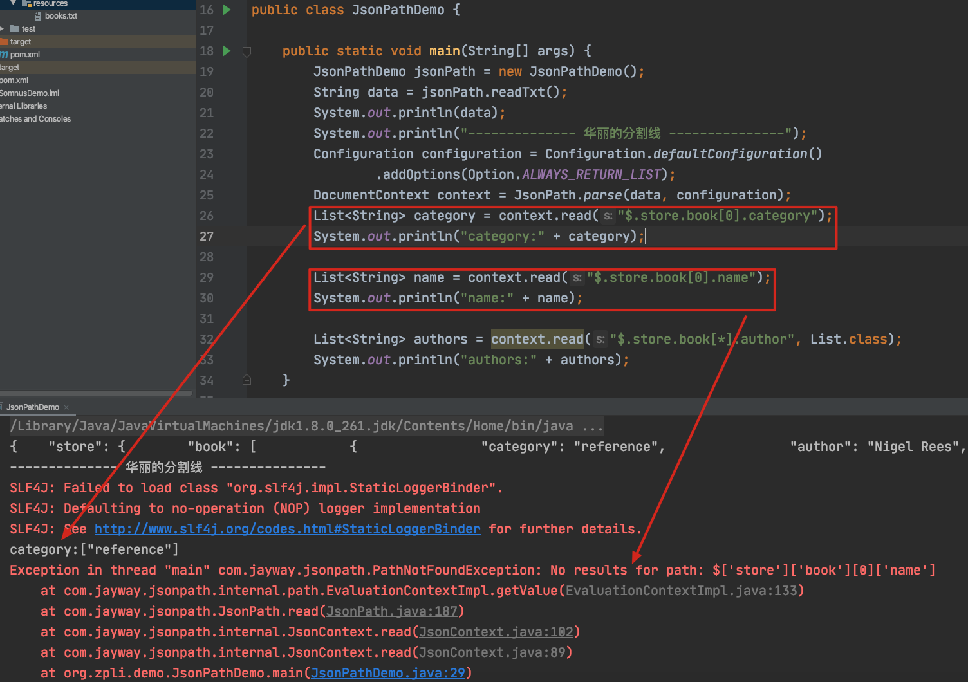The height and width of the screenshot is (682, 968).
Task: Click the Maven m icon beside pom.xml
Action: tap(4, 55)
